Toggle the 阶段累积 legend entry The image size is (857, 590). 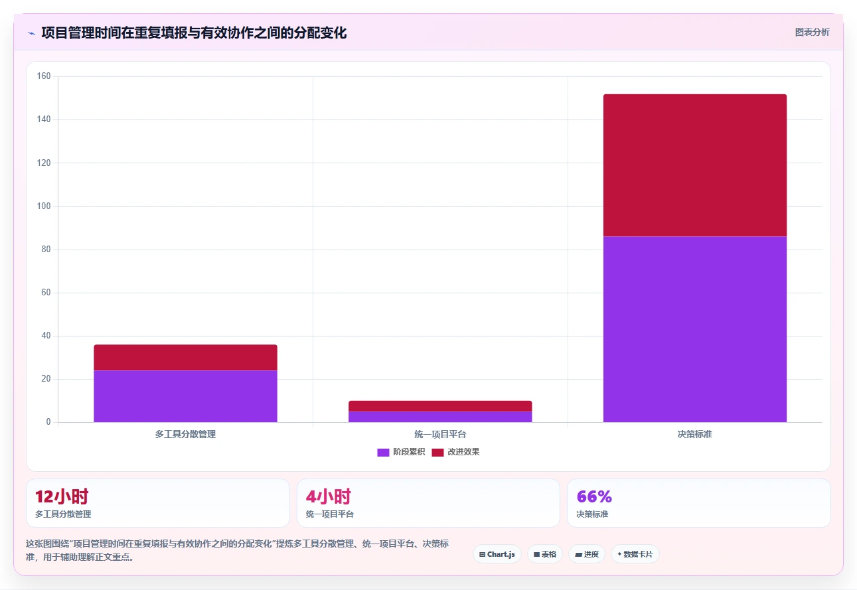[401, 452]
